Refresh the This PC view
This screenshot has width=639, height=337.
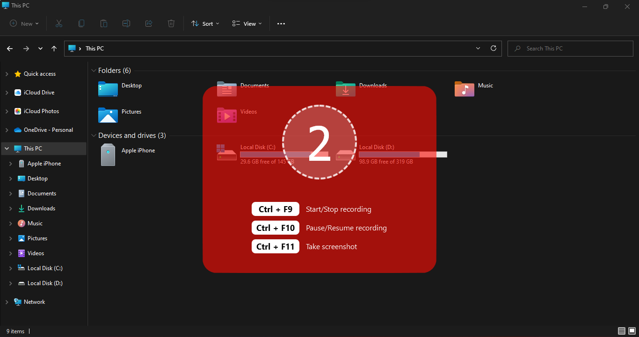(493, 48)
